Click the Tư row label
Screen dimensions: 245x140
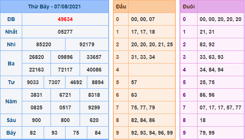click(11, 82)
